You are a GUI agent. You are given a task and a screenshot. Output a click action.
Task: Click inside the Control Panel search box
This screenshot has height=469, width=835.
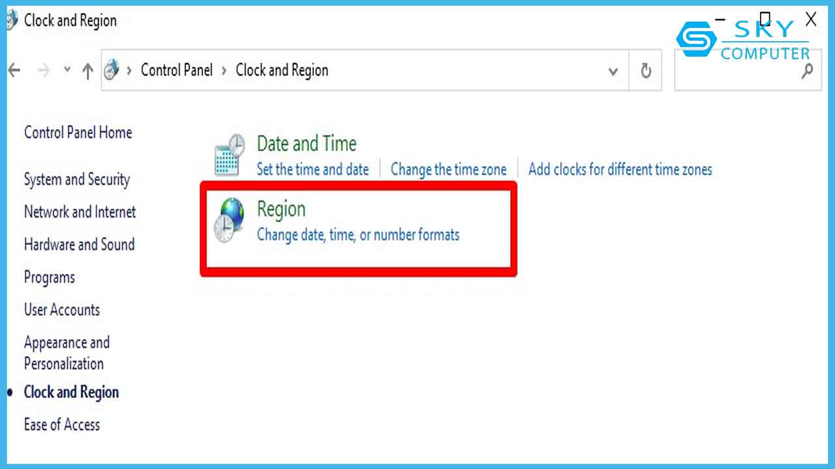tap(737, 71)
